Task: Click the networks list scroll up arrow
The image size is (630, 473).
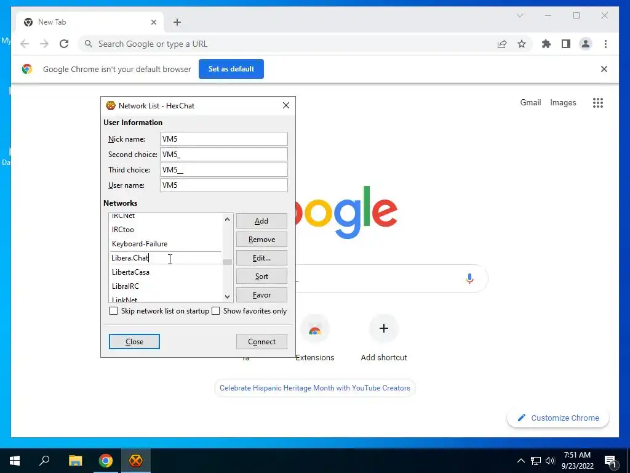Action: 228,219
